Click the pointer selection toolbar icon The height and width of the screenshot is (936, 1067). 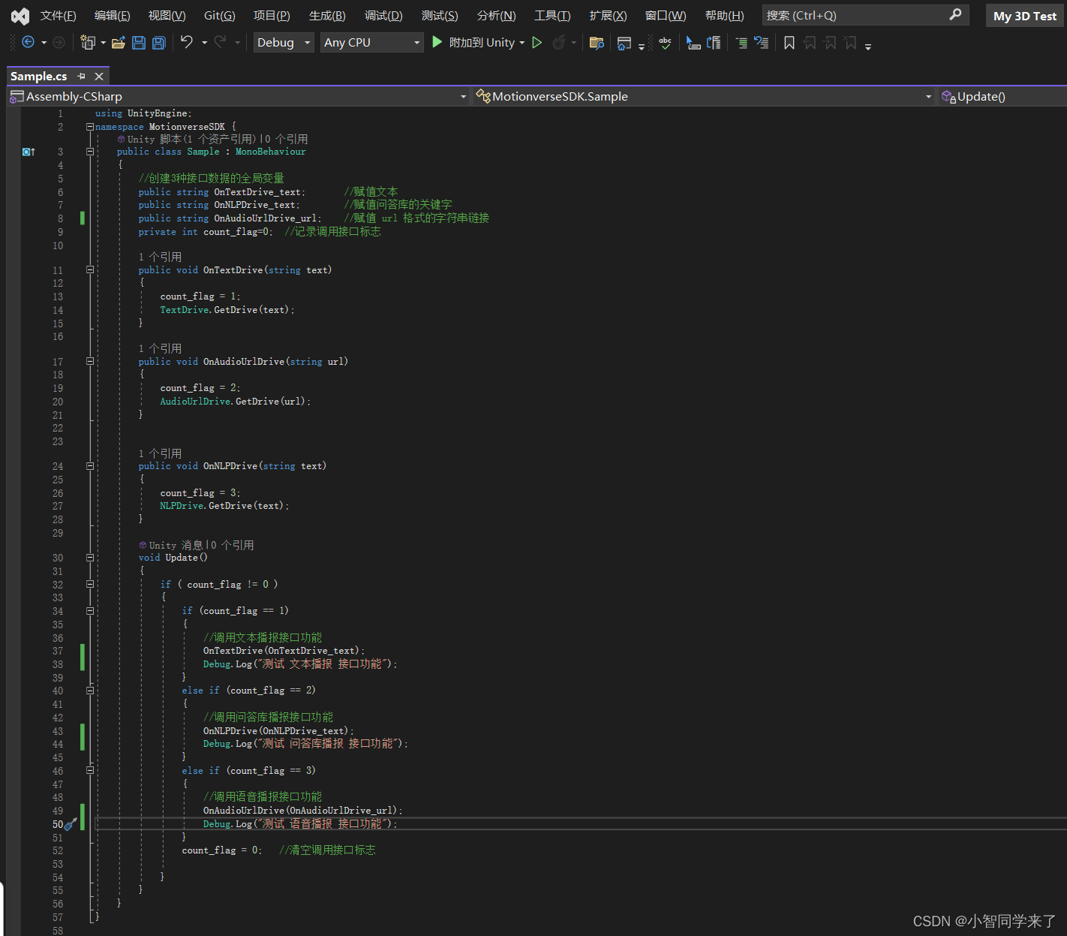[693, 43]
